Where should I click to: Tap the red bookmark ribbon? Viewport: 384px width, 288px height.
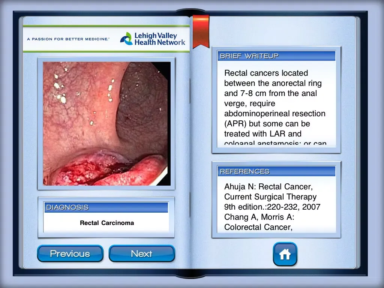click(x=201, y=31)
